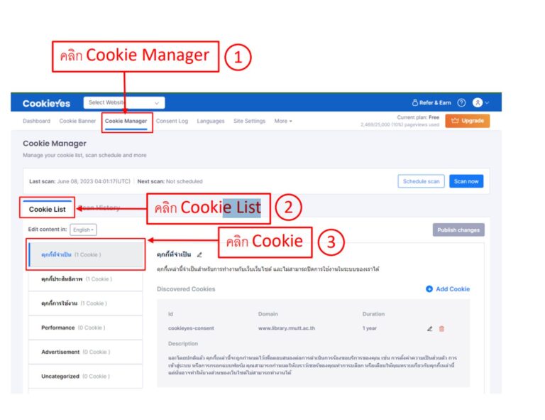
Task: Click the help question mark icon
Action: tap(461, 102)
